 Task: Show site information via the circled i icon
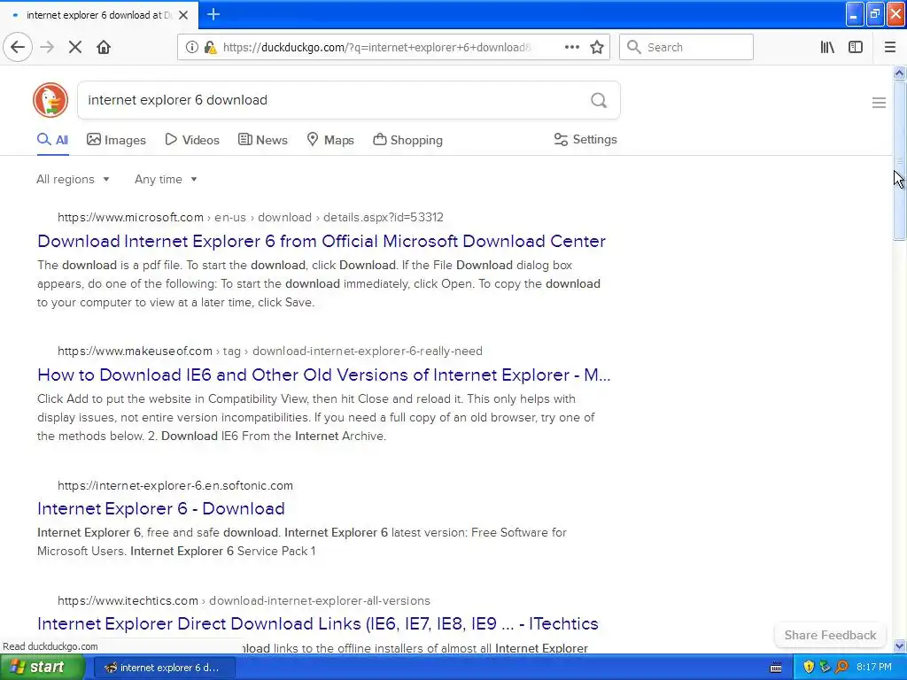(x=191, y=47)
